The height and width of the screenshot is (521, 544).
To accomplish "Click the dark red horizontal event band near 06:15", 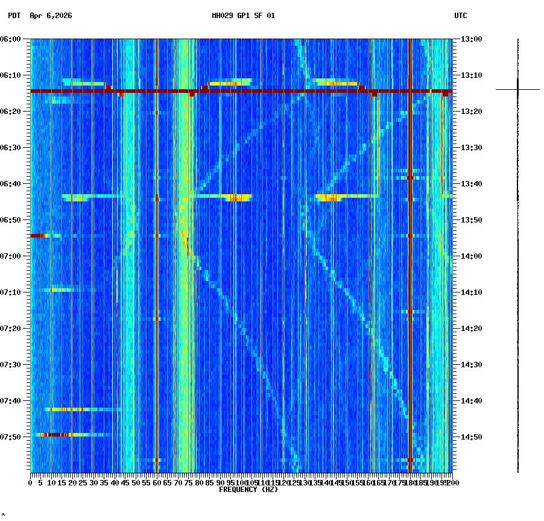I will [241, 92].
